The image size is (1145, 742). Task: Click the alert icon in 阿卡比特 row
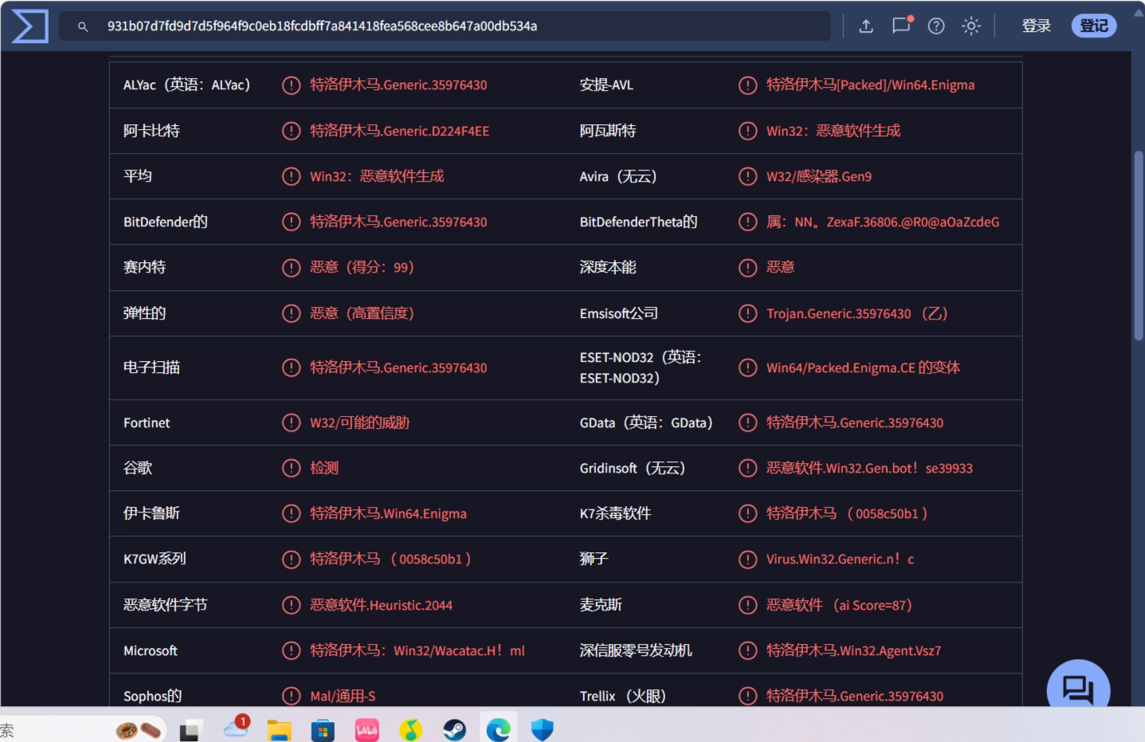292,131
